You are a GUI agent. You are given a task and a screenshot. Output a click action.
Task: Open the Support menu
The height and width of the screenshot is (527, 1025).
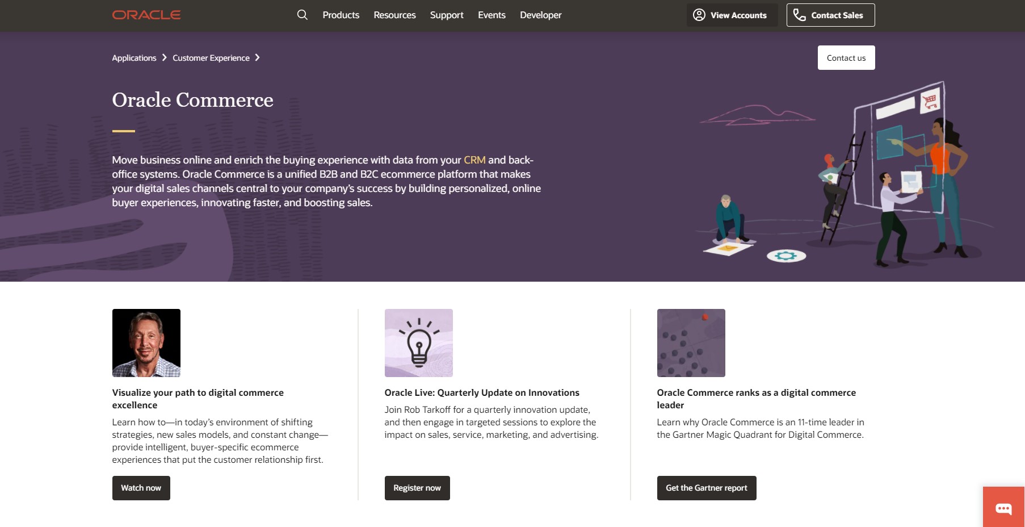(447, 15)
